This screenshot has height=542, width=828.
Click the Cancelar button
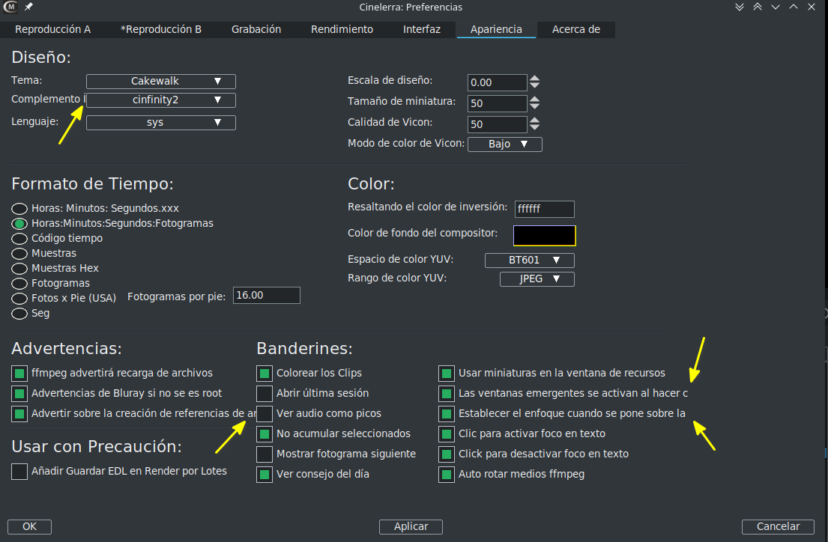778,527
